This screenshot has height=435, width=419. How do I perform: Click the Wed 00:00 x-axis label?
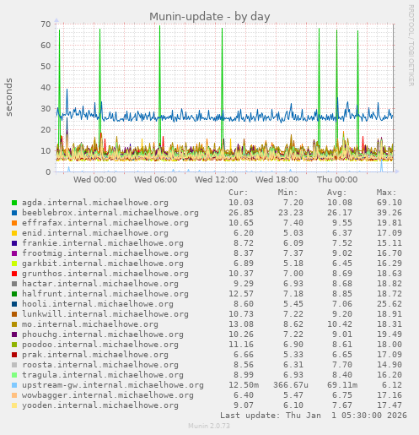95,180
